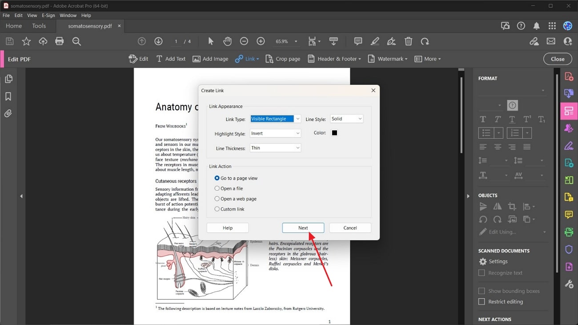Click the page number input field
The width and height of the screenshot is (578, 325).
click(x=177, y=41)
